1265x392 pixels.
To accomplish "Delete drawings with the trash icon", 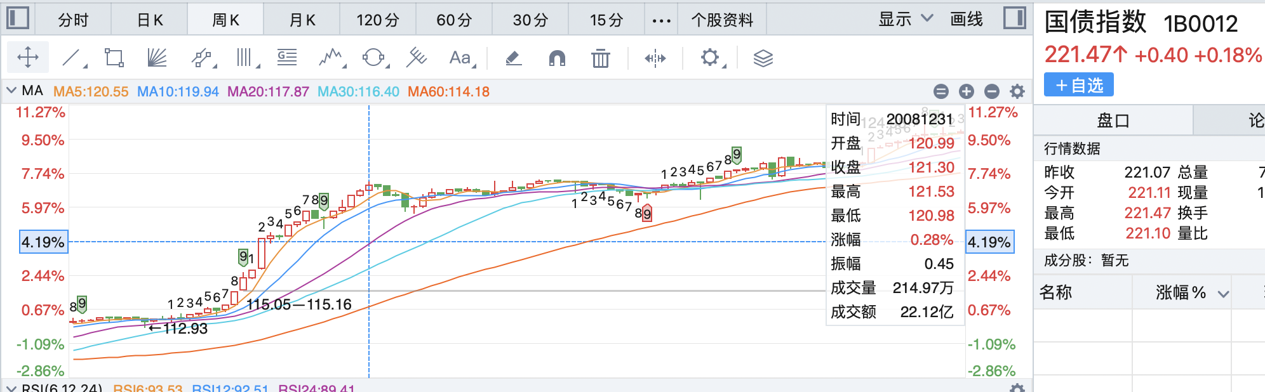I will (x=600, y=58).
